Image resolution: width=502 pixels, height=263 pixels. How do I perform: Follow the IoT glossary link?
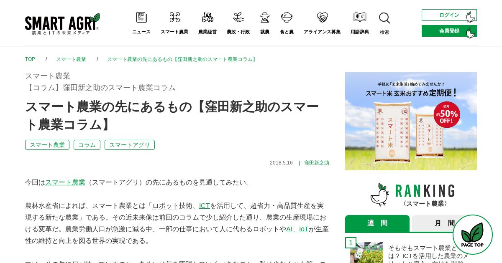[x=304, y=229]
